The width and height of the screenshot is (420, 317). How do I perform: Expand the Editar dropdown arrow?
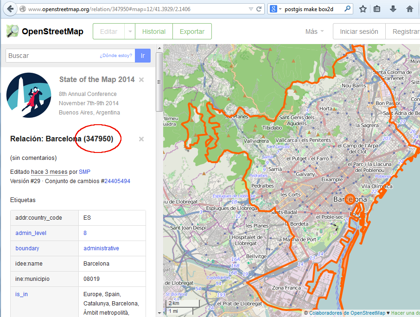click(x=130, y=32)
